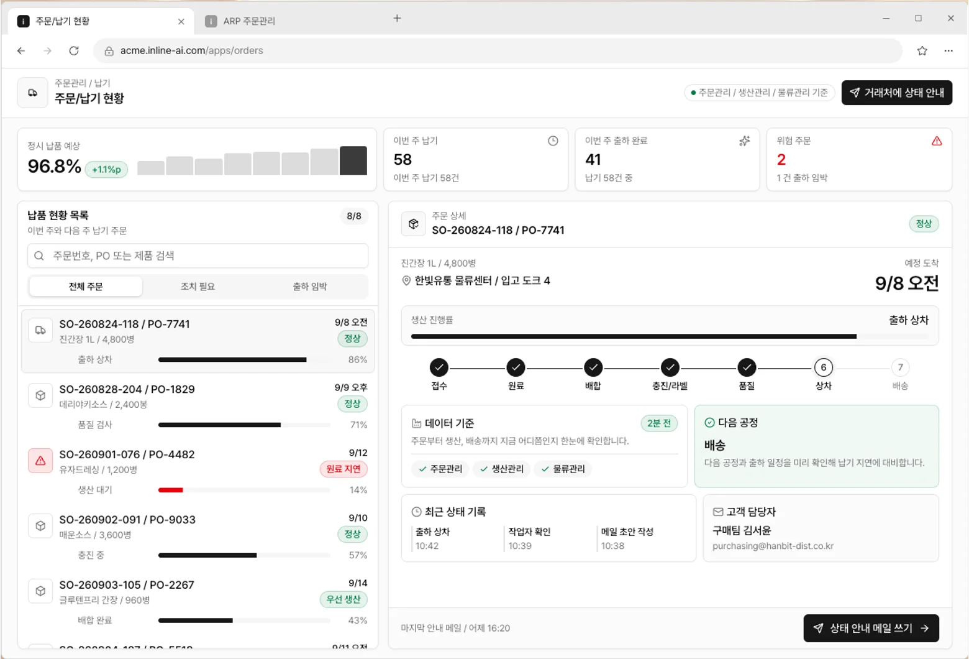969x659 pixels.
Task: Click the location pin beside 한빛유통 물류센터
Action: click(406, 281)
